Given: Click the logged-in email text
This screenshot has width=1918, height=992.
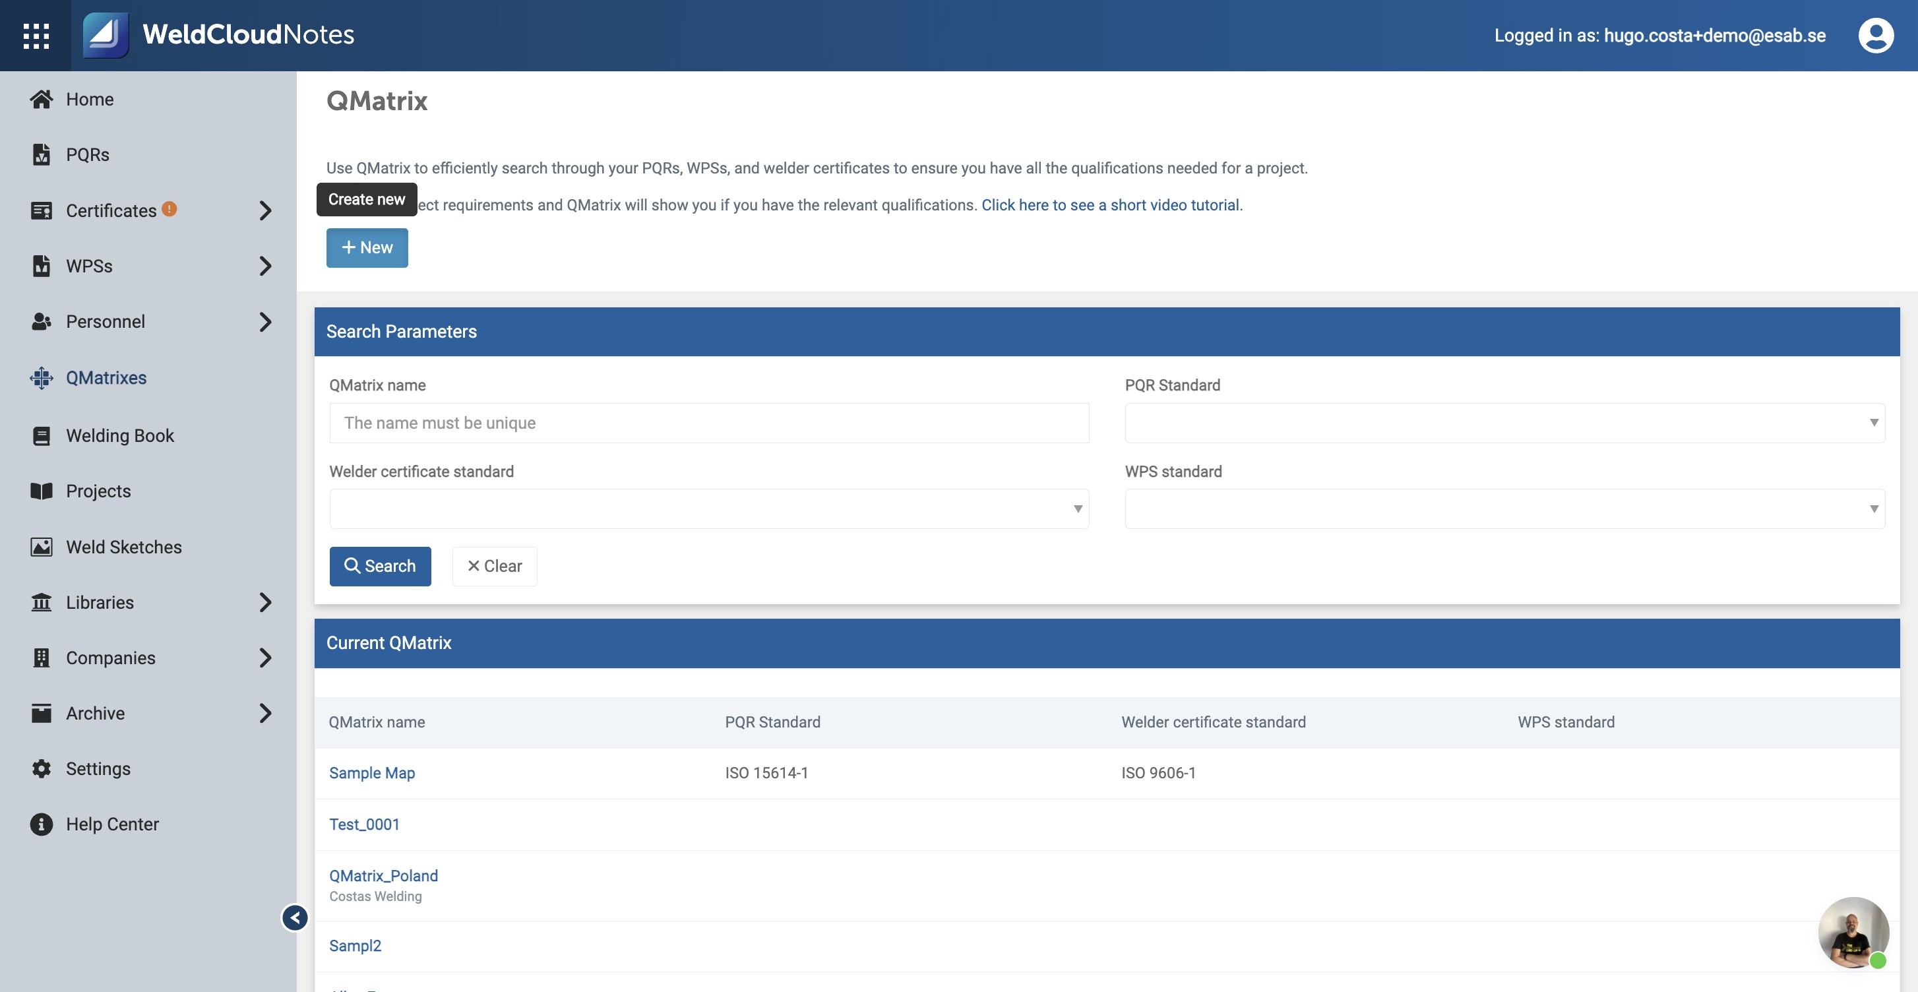Looking at the screenshot, I should coord(1715,35).
